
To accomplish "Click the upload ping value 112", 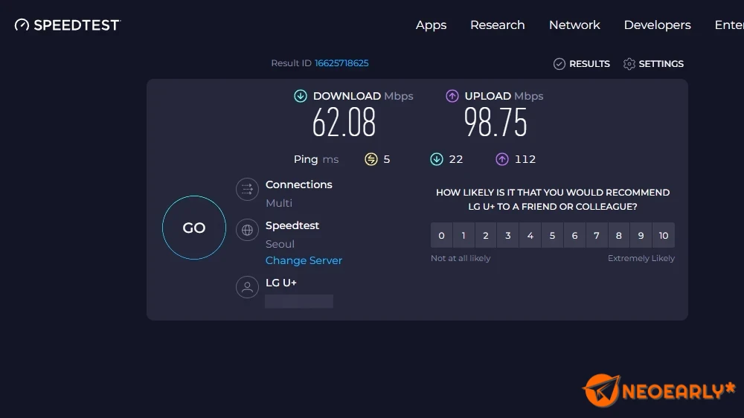I will 525,159.
